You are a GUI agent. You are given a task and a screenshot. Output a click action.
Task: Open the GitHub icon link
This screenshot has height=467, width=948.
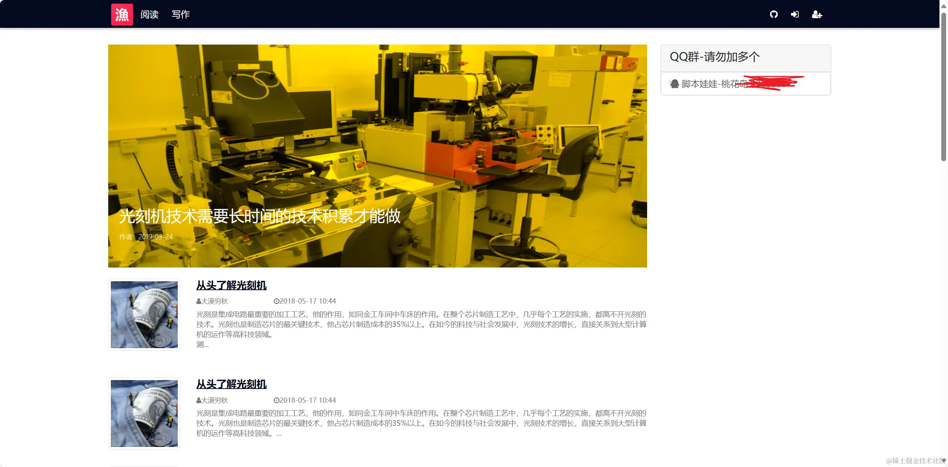774,14
